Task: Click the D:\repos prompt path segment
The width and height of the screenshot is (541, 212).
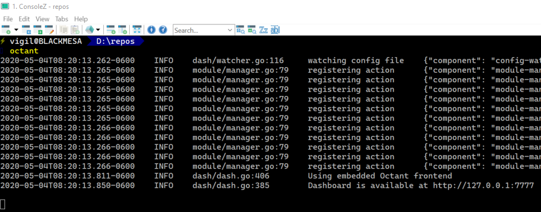Action: point(115,42)
